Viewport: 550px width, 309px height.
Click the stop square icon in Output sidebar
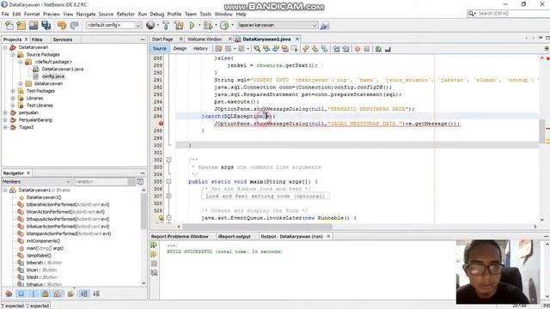tap(154, 264)
